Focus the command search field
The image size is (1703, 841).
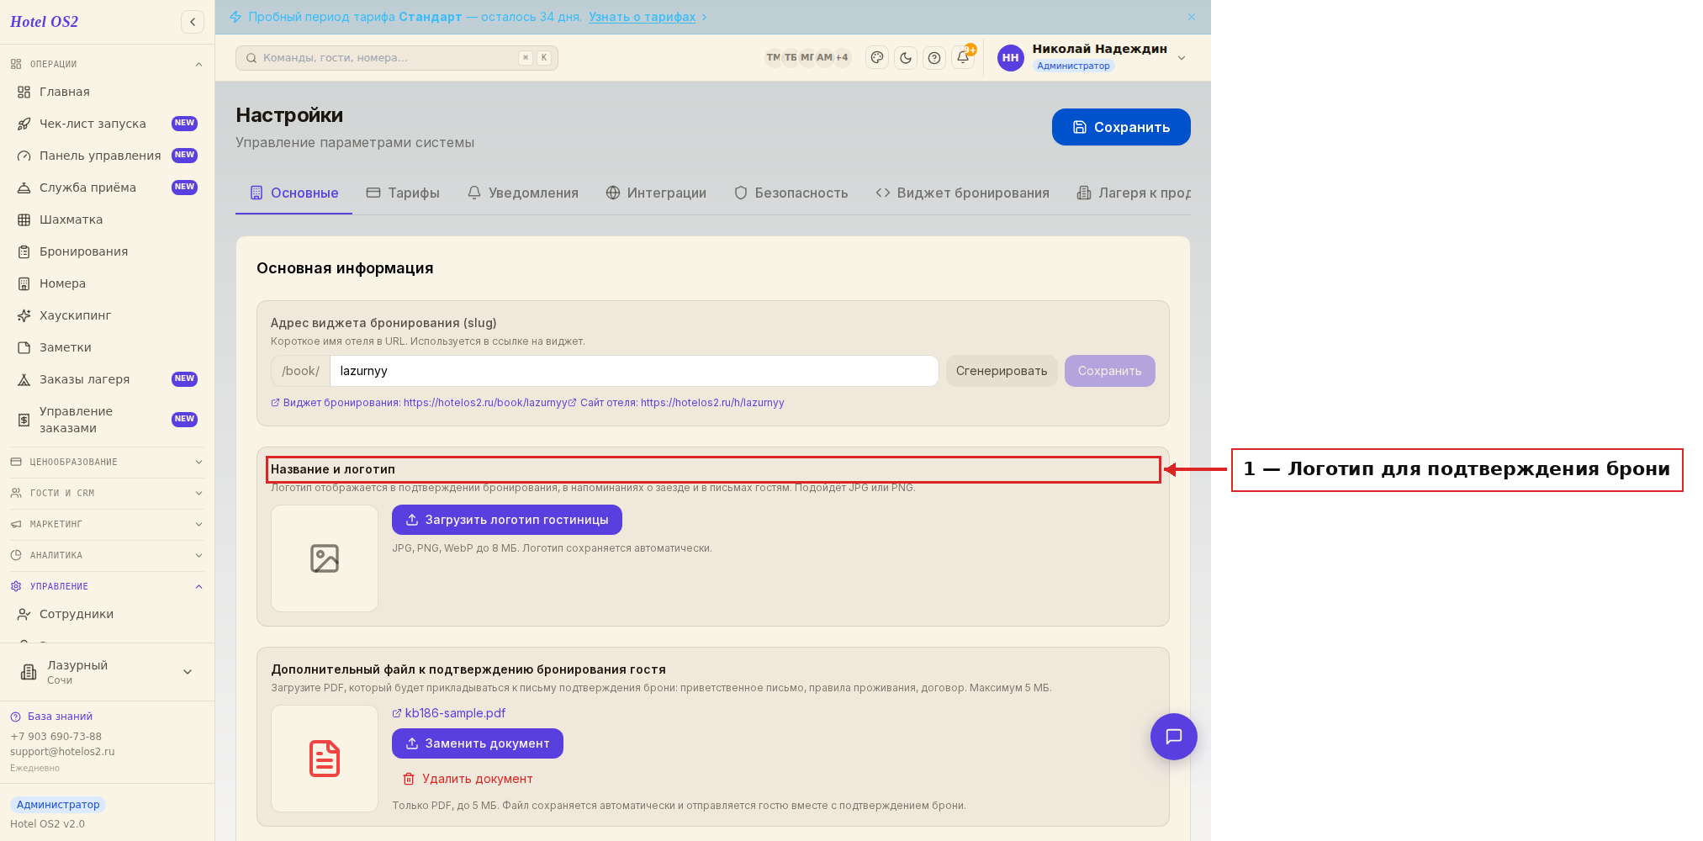(x=396, y=58)
